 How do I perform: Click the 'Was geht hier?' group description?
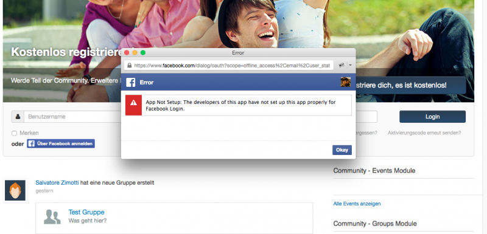88,221
